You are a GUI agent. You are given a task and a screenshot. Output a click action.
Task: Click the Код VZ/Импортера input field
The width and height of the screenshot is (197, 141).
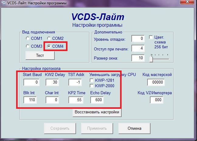[157, 100]
